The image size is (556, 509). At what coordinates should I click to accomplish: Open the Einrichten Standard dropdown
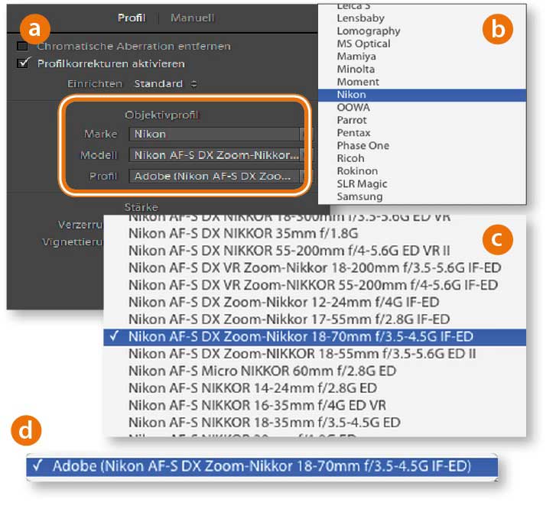point(166,83)
